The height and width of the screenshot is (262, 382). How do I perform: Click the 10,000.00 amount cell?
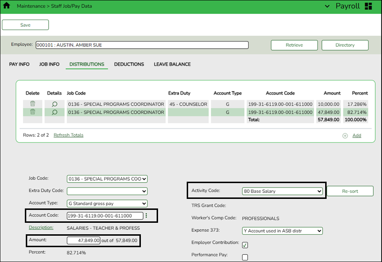329,104
